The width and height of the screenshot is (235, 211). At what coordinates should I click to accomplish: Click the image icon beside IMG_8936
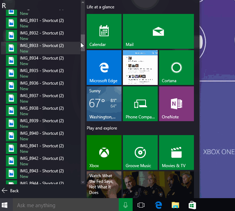click(11, 86)
